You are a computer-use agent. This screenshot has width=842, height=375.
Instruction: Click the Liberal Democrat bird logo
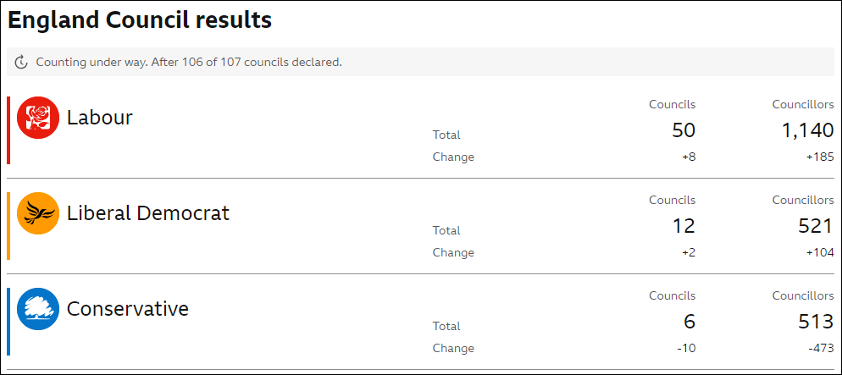coord(37,213)
